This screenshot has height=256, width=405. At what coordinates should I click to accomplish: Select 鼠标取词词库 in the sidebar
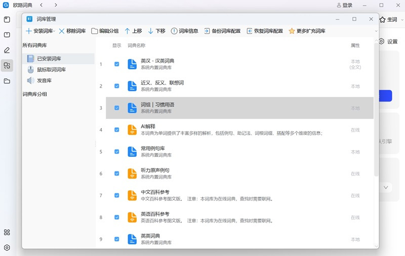coord(51,70)
